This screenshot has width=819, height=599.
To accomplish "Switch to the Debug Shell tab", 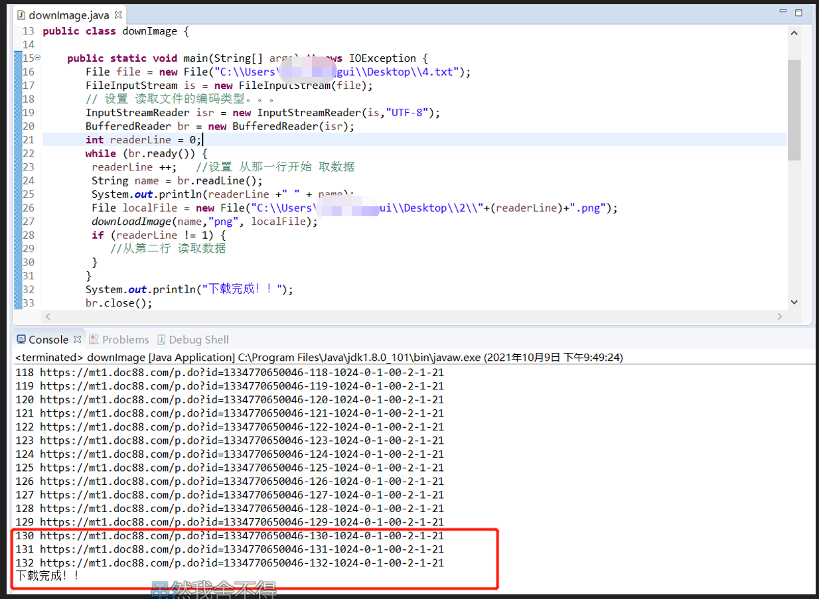I will (x=198, y=340).
